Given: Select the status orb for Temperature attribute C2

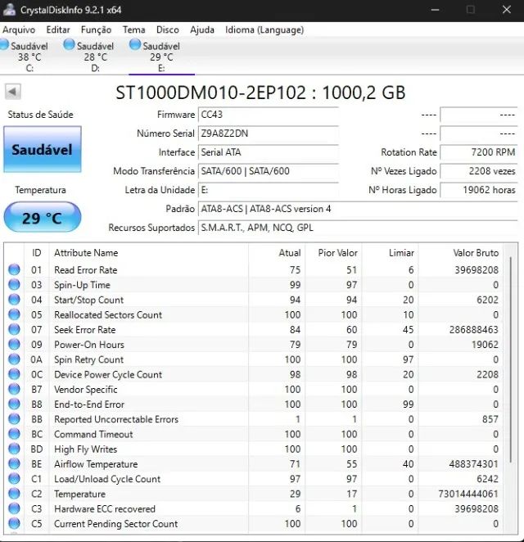Looking at the screenshot, I should pos(14,494).
